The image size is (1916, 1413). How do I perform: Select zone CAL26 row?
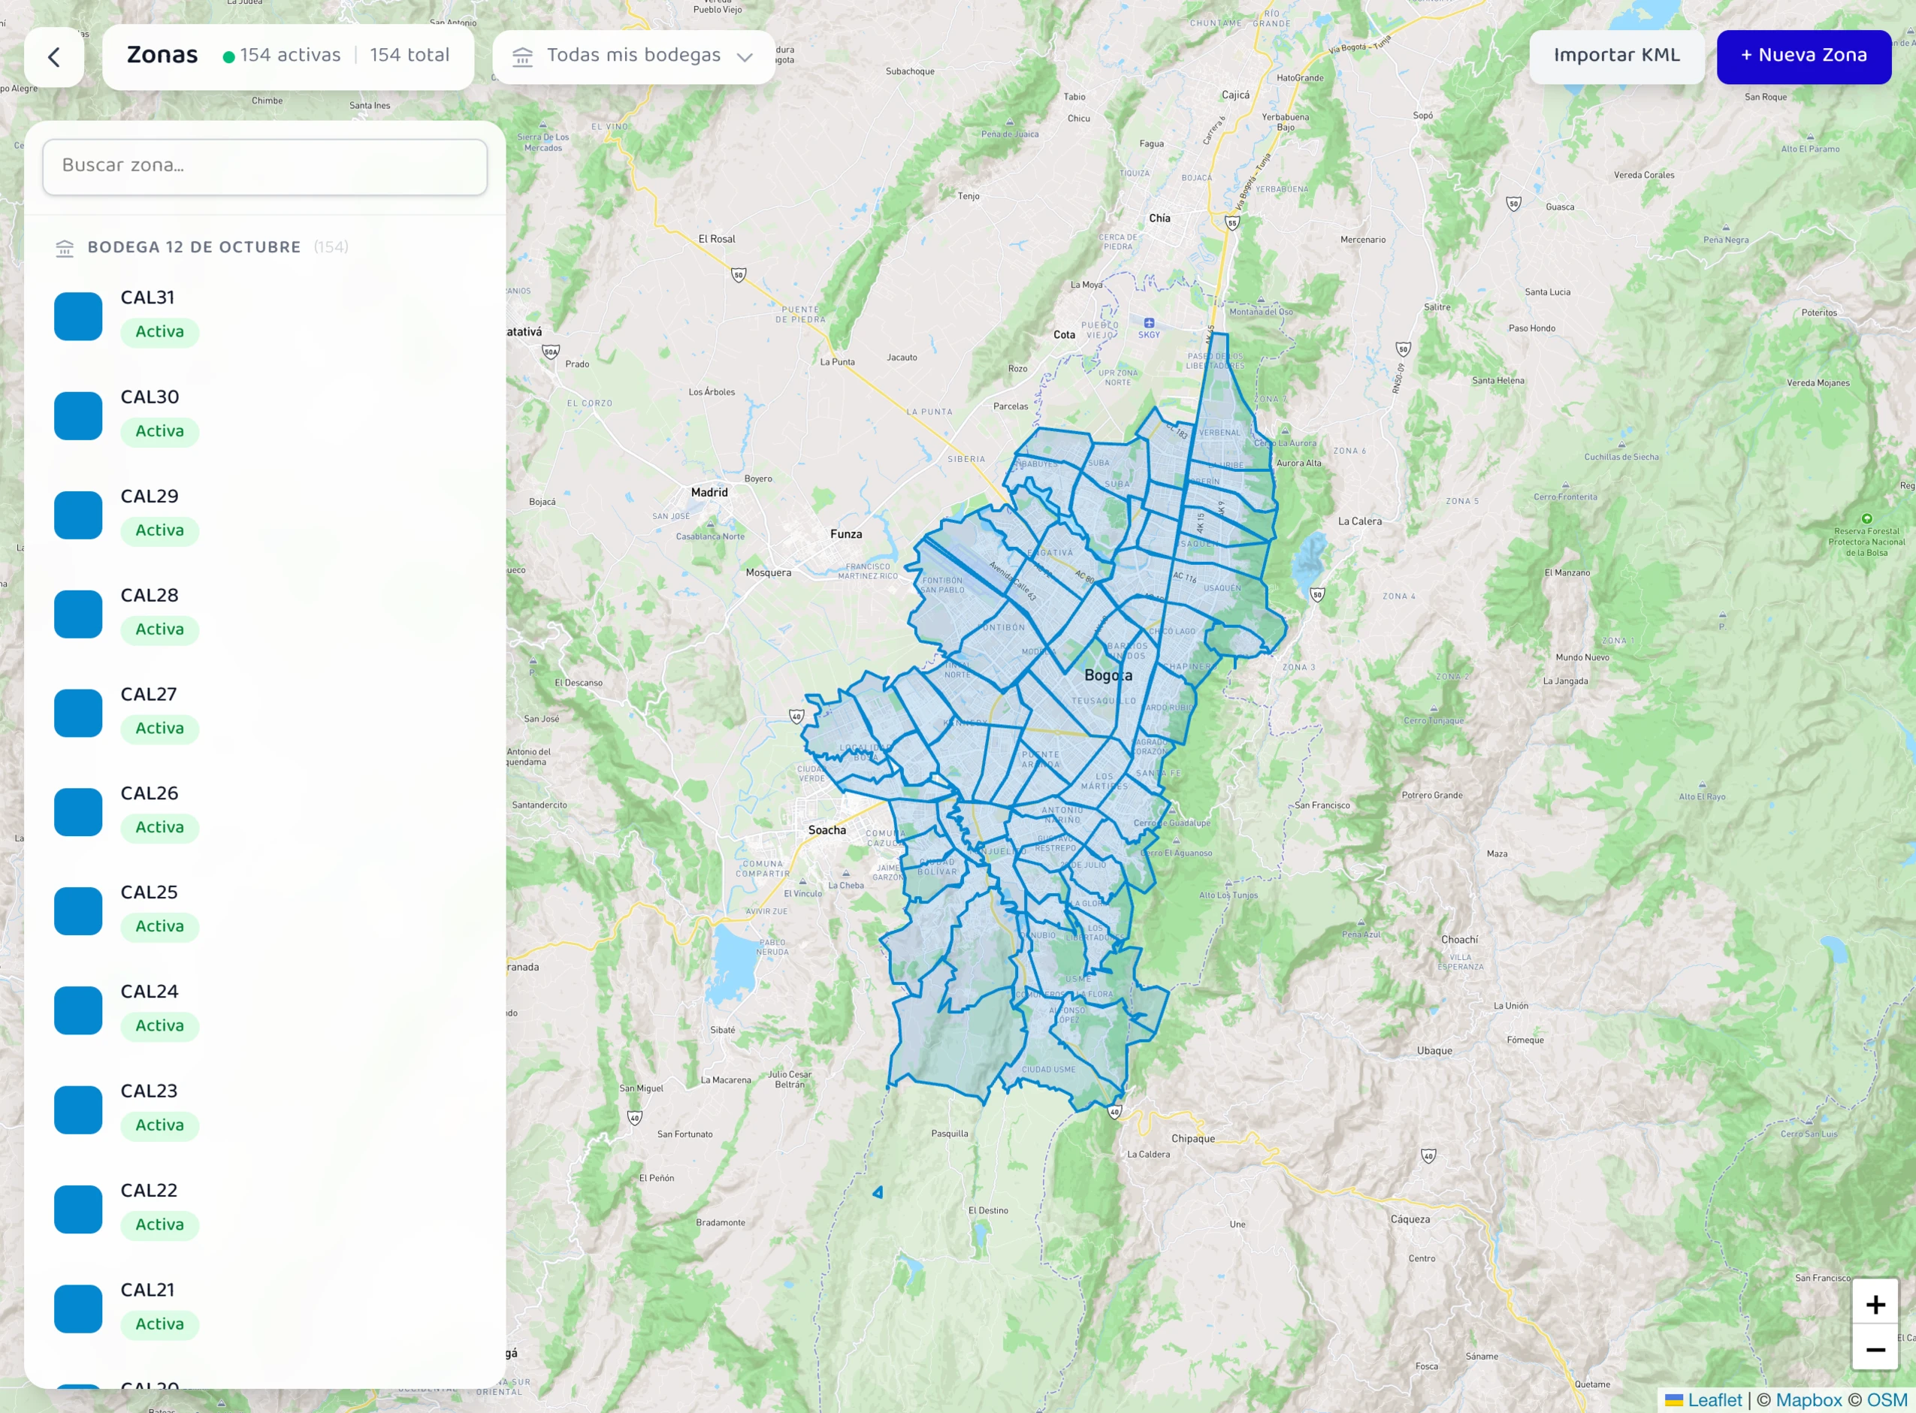[265, 812]
